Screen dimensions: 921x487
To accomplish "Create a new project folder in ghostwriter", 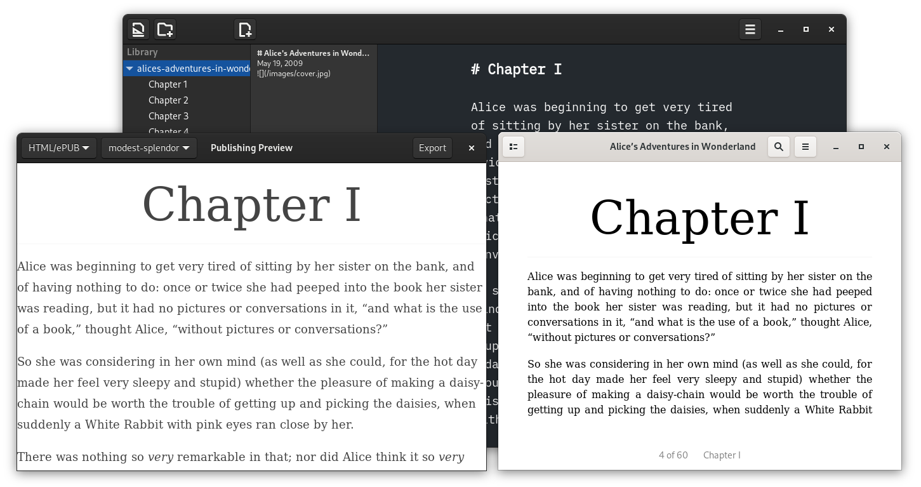I will [165, 29].
